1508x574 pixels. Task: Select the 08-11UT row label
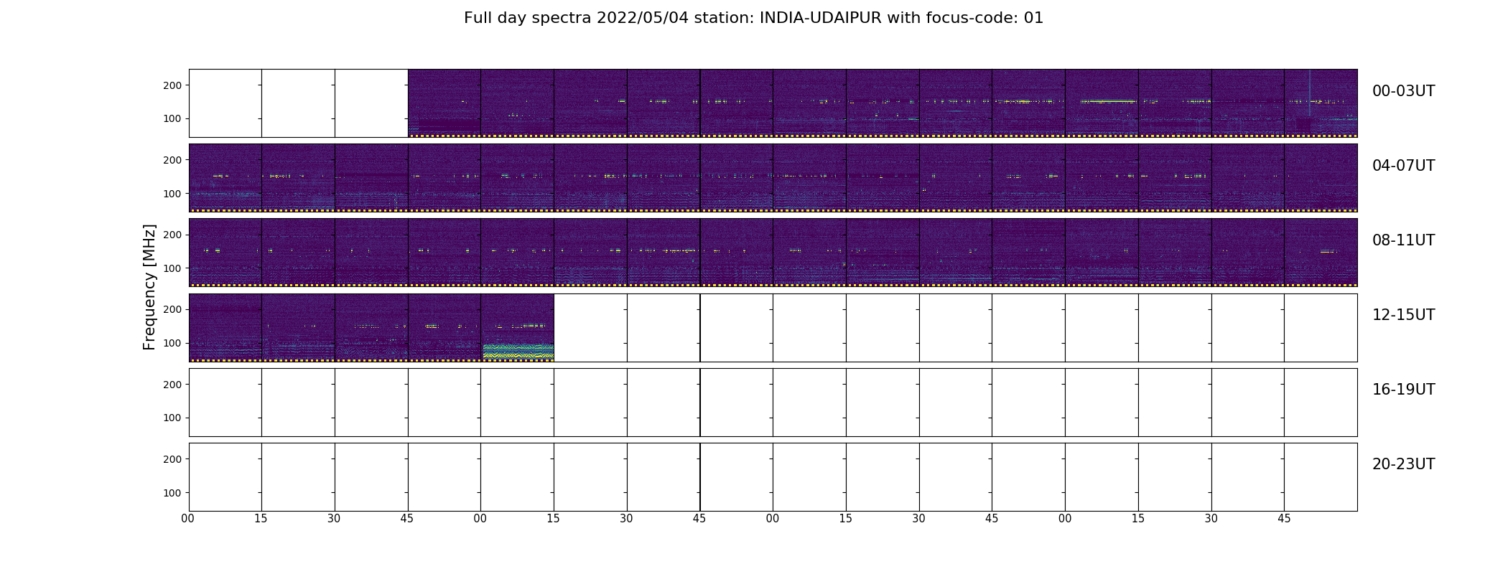click(x=1403, y=240)
